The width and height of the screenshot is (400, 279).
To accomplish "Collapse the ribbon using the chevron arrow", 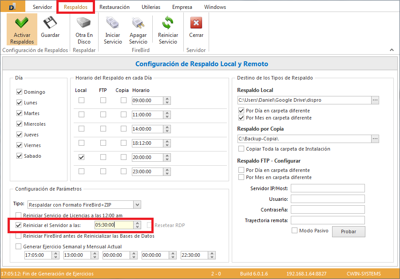I will coord(392,50).
